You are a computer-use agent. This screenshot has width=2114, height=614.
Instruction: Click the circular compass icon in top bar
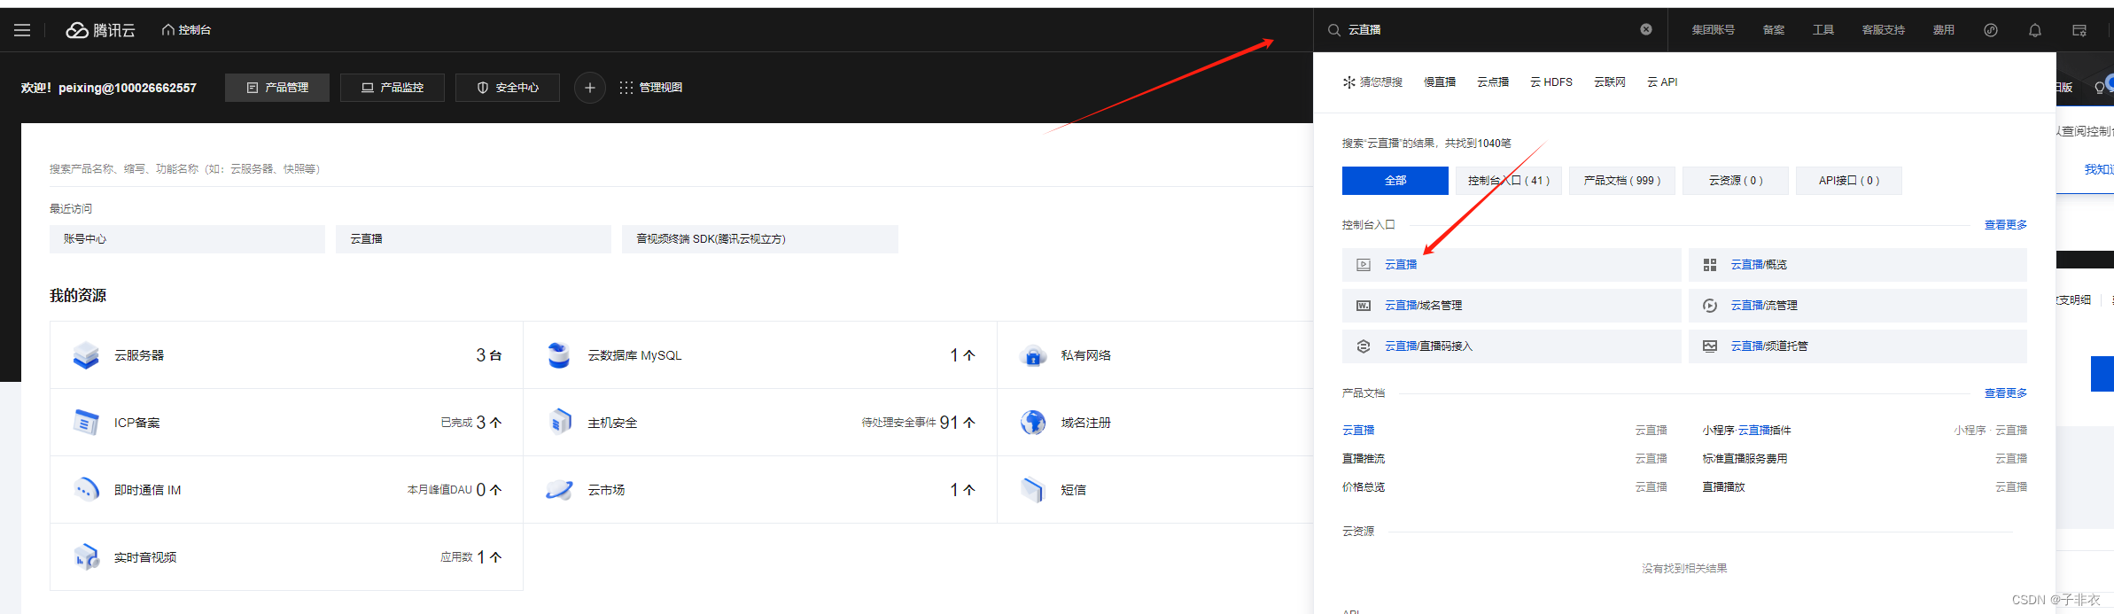tap(1991, 30)
